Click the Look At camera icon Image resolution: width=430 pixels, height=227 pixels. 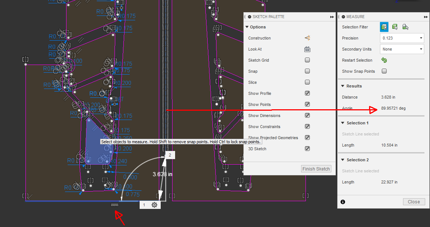click(307, 49)
